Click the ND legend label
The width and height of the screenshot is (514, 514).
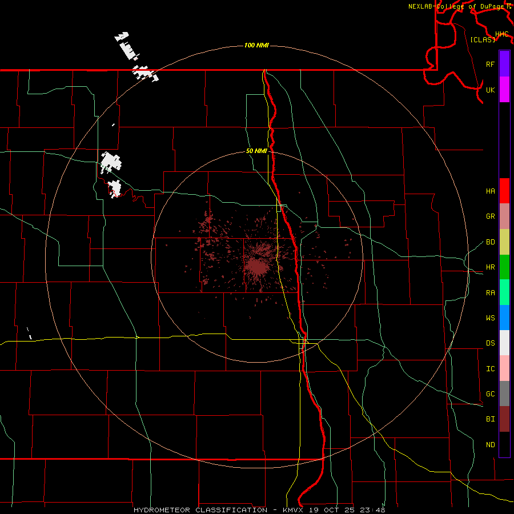click(490, 445)
